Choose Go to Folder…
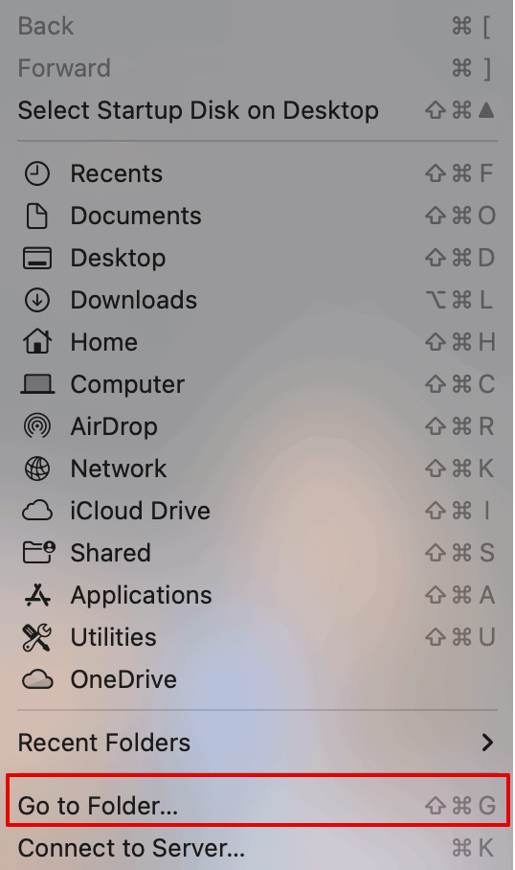 [x=257, y=806]
